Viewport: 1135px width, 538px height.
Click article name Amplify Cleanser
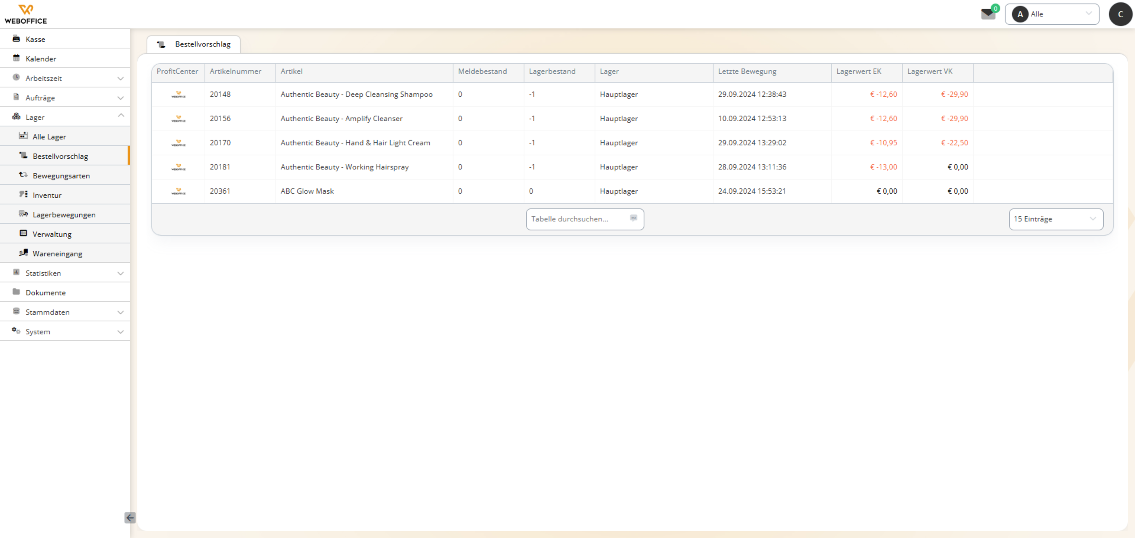pyautogui.click(x=341, y=119)
